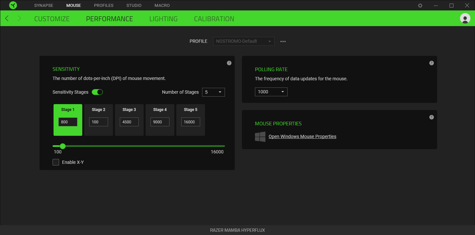The height and width of the screenshot is (235, 475).
Task: Select the Stage 3 sensitivity button
Action: click(129, 120)
